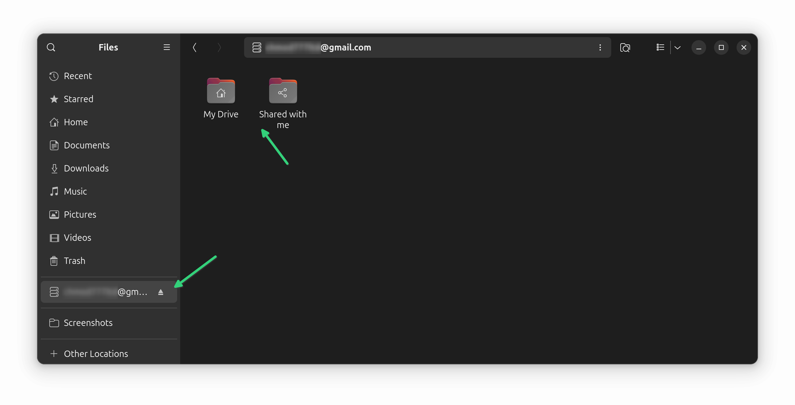
Task: Open the Shared with me folder
Action: [283, 104]
